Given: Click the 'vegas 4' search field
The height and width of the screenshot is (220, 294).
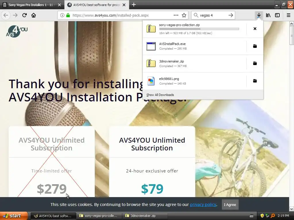Looking at the screenshot, I should tap(213, 15).
